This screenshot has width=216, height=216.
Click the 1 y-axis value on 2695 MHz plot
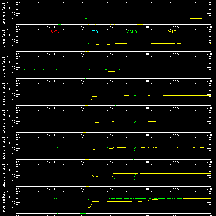pyautogui.click(x=15, y=131)
